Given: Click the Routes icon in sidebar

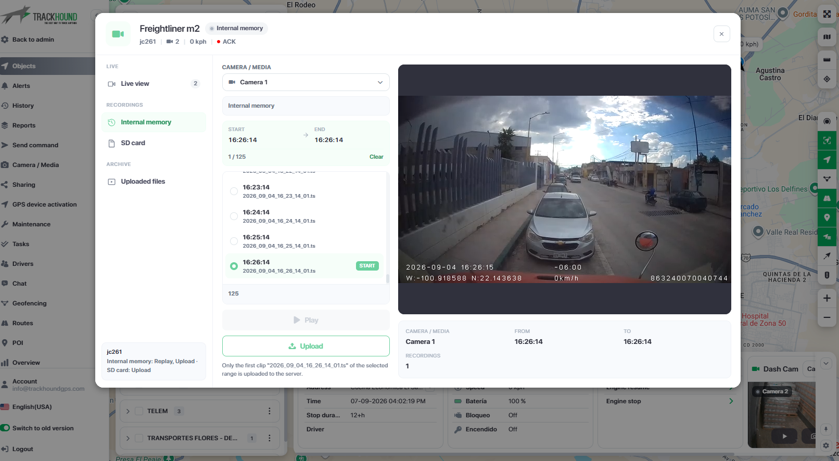Looking at the screenshot, I should point(5,323).
